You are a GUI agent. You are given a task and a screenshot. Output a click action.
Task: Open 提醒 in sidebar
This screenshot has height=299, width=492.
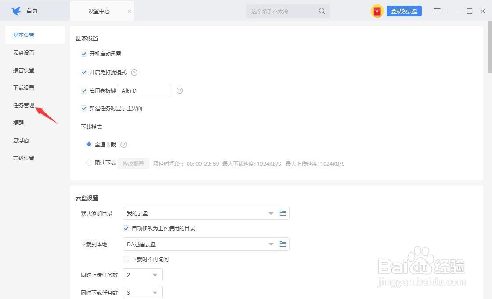pyautogui.click(x=18, y=123)
